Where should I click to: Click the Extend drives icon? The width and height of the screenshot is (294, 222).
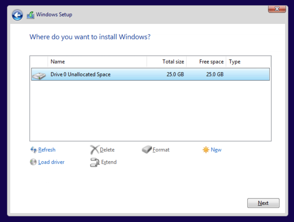point(95,162)
